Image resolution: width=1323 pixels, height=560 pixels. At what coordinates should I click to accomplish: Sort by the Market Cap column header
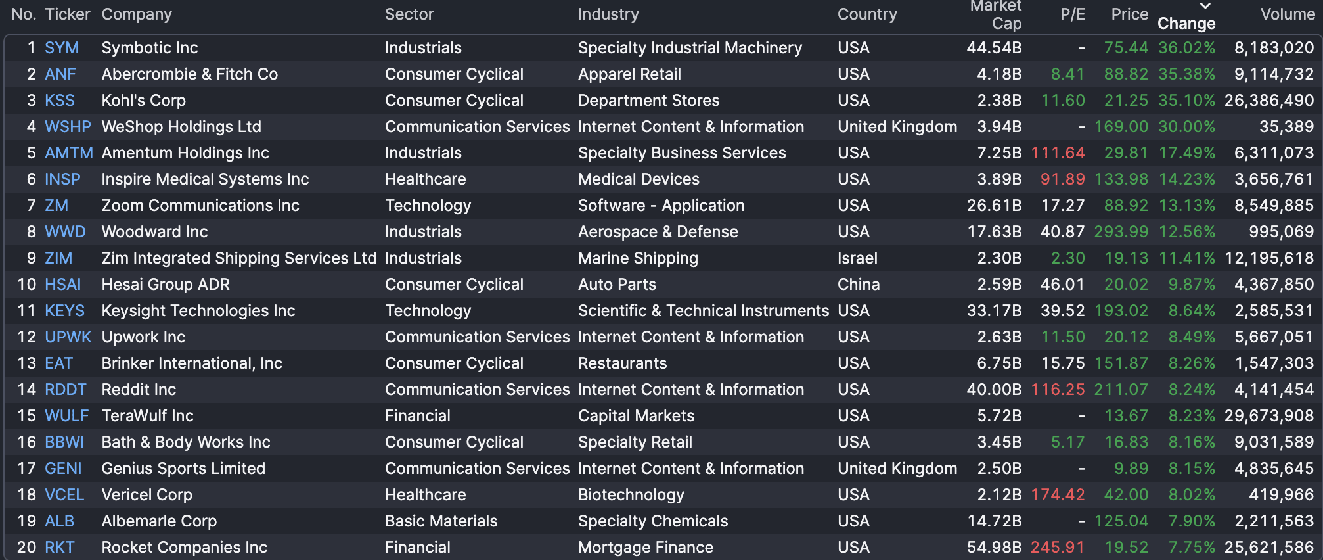[x=995, y=14]
